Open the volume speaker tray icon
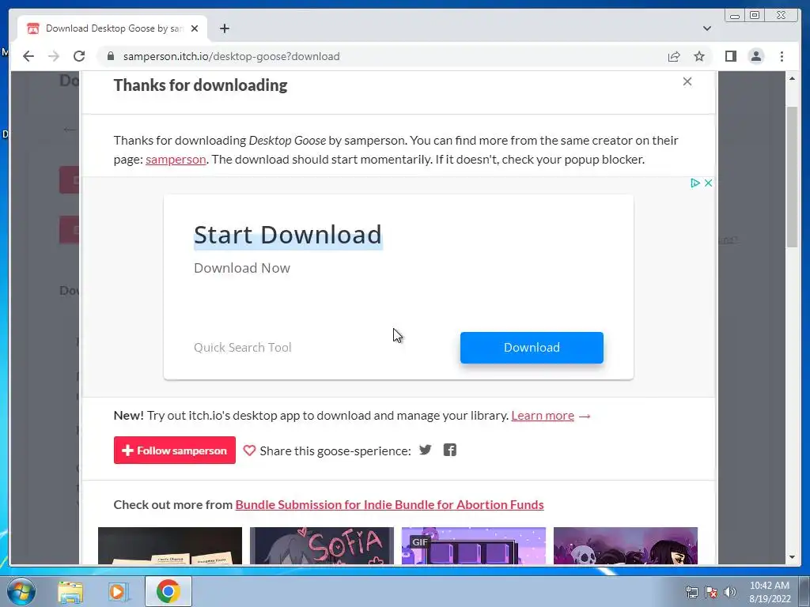Screen dimensions: 810x607 pos(729,592)
